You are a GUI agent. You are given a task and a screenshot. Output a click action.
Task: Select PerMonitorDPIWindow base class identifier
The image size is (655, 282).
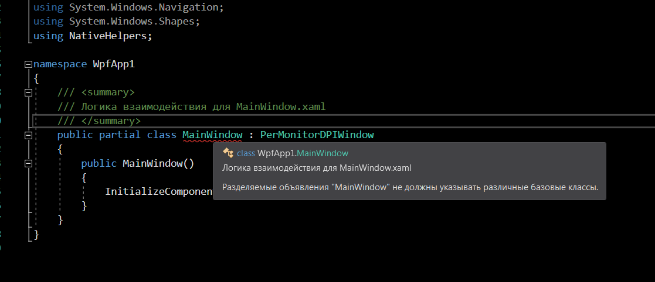coord(317,135)
